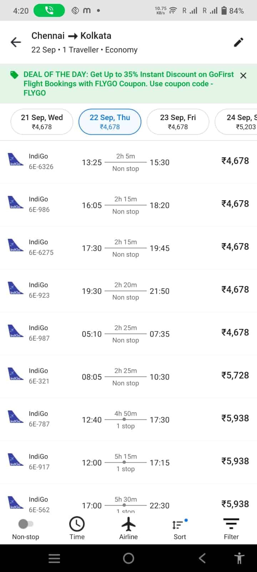Select the 21 Sep, Wed date tab
The image size is (257, 572).
(42, 122)
